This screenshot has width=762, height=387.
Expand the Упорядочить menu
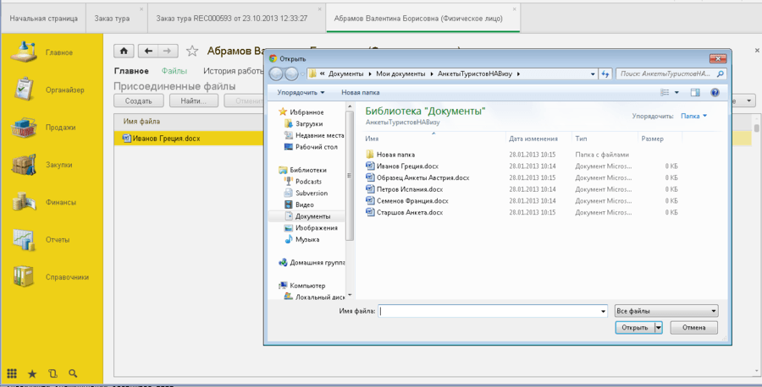[301, 92]
